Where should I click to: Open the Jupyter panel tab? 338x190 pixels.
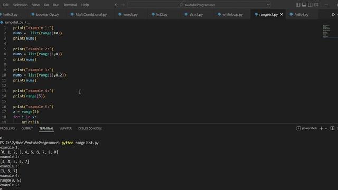pos(65,128)
